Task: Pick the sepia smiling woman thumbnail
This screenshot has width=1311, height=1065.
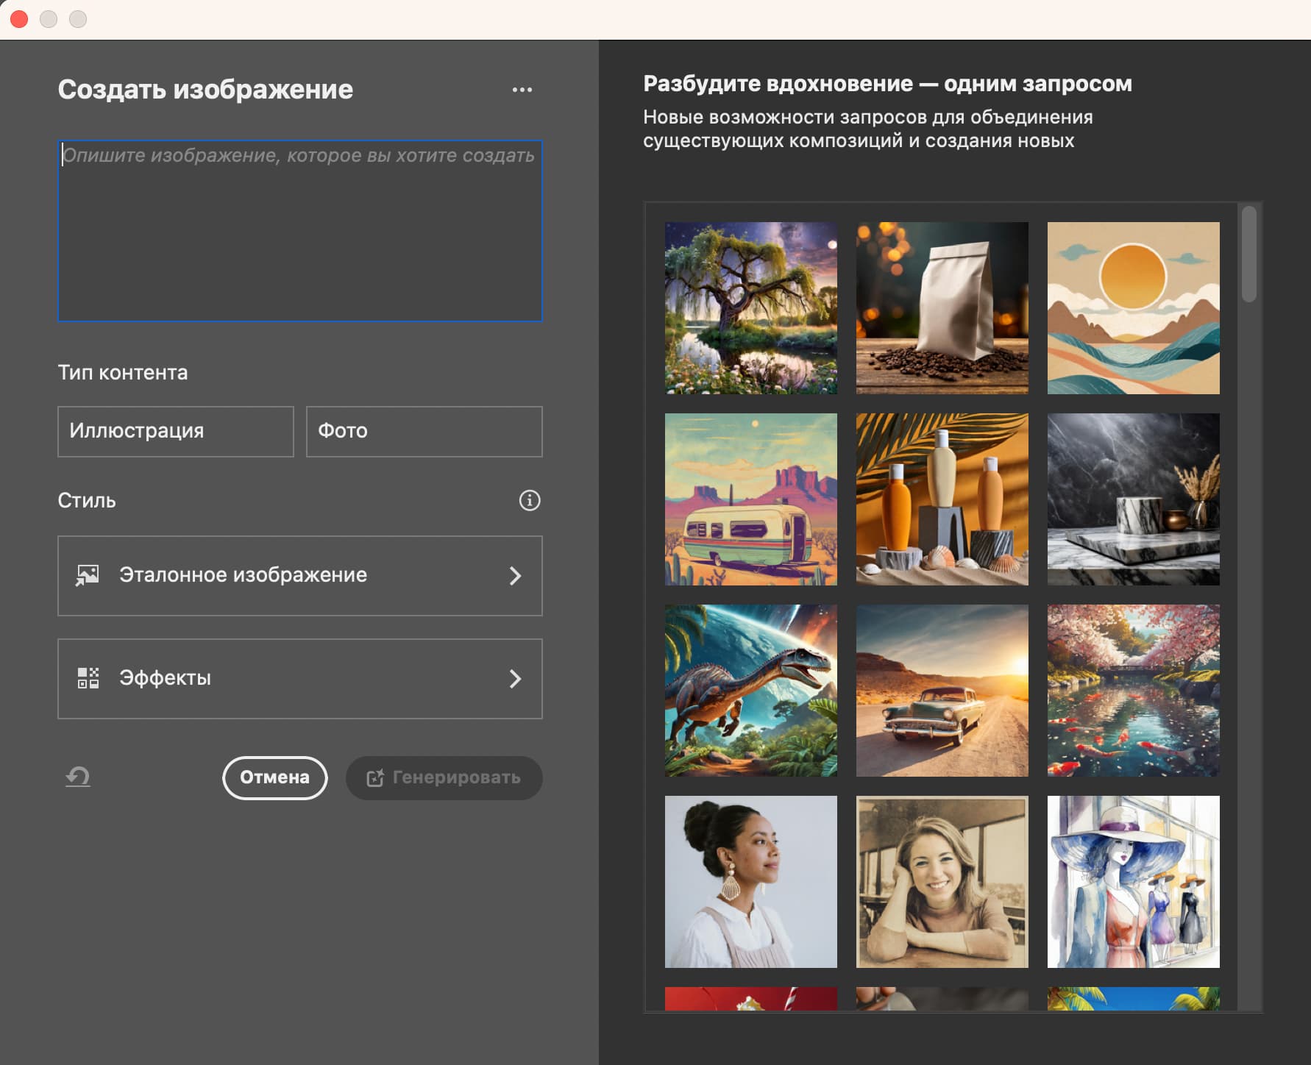Action: pos(942,882)
